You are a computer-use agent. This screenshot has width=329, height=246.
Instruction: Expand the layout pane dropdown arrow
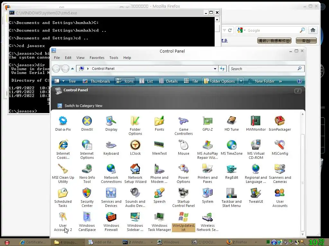point(63,81)
